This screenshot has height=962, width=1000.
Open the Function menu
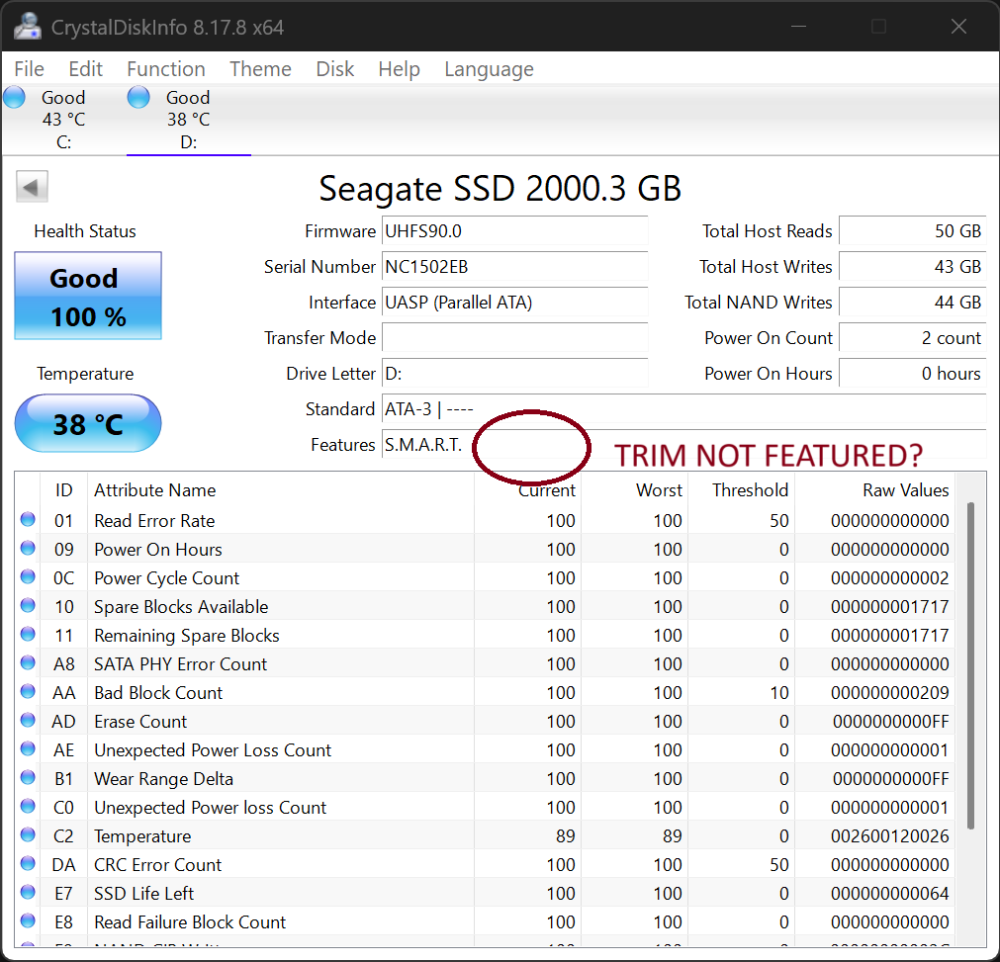[166, 69]
